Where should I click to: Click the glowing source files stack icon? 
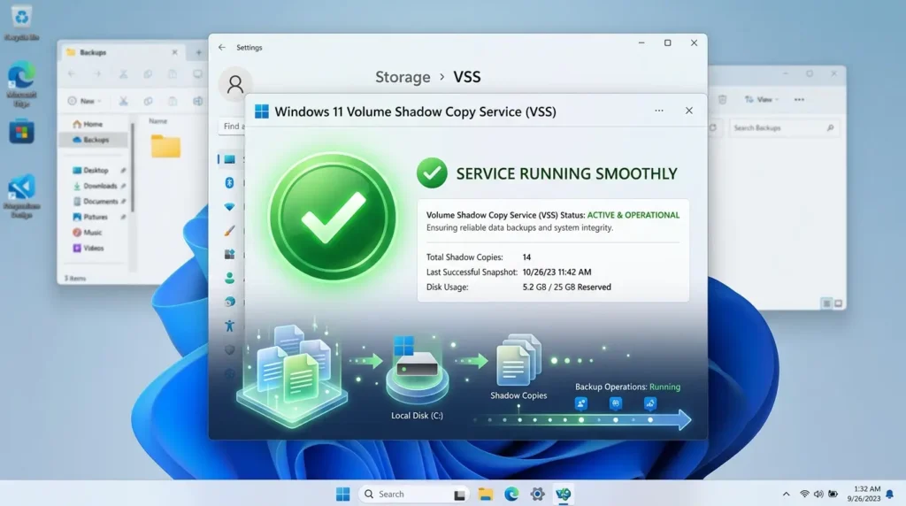coord(293,375)
